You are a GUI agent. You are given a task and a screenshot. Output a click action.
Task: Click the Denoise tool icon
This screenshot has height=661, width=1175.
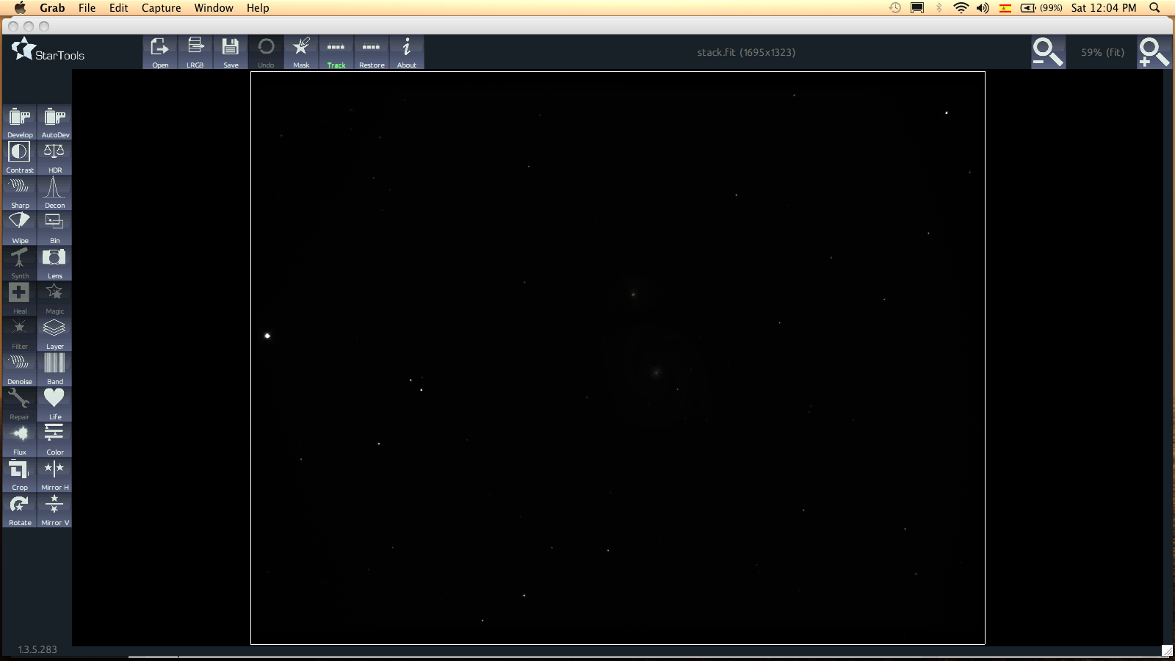tap(20, 369)
